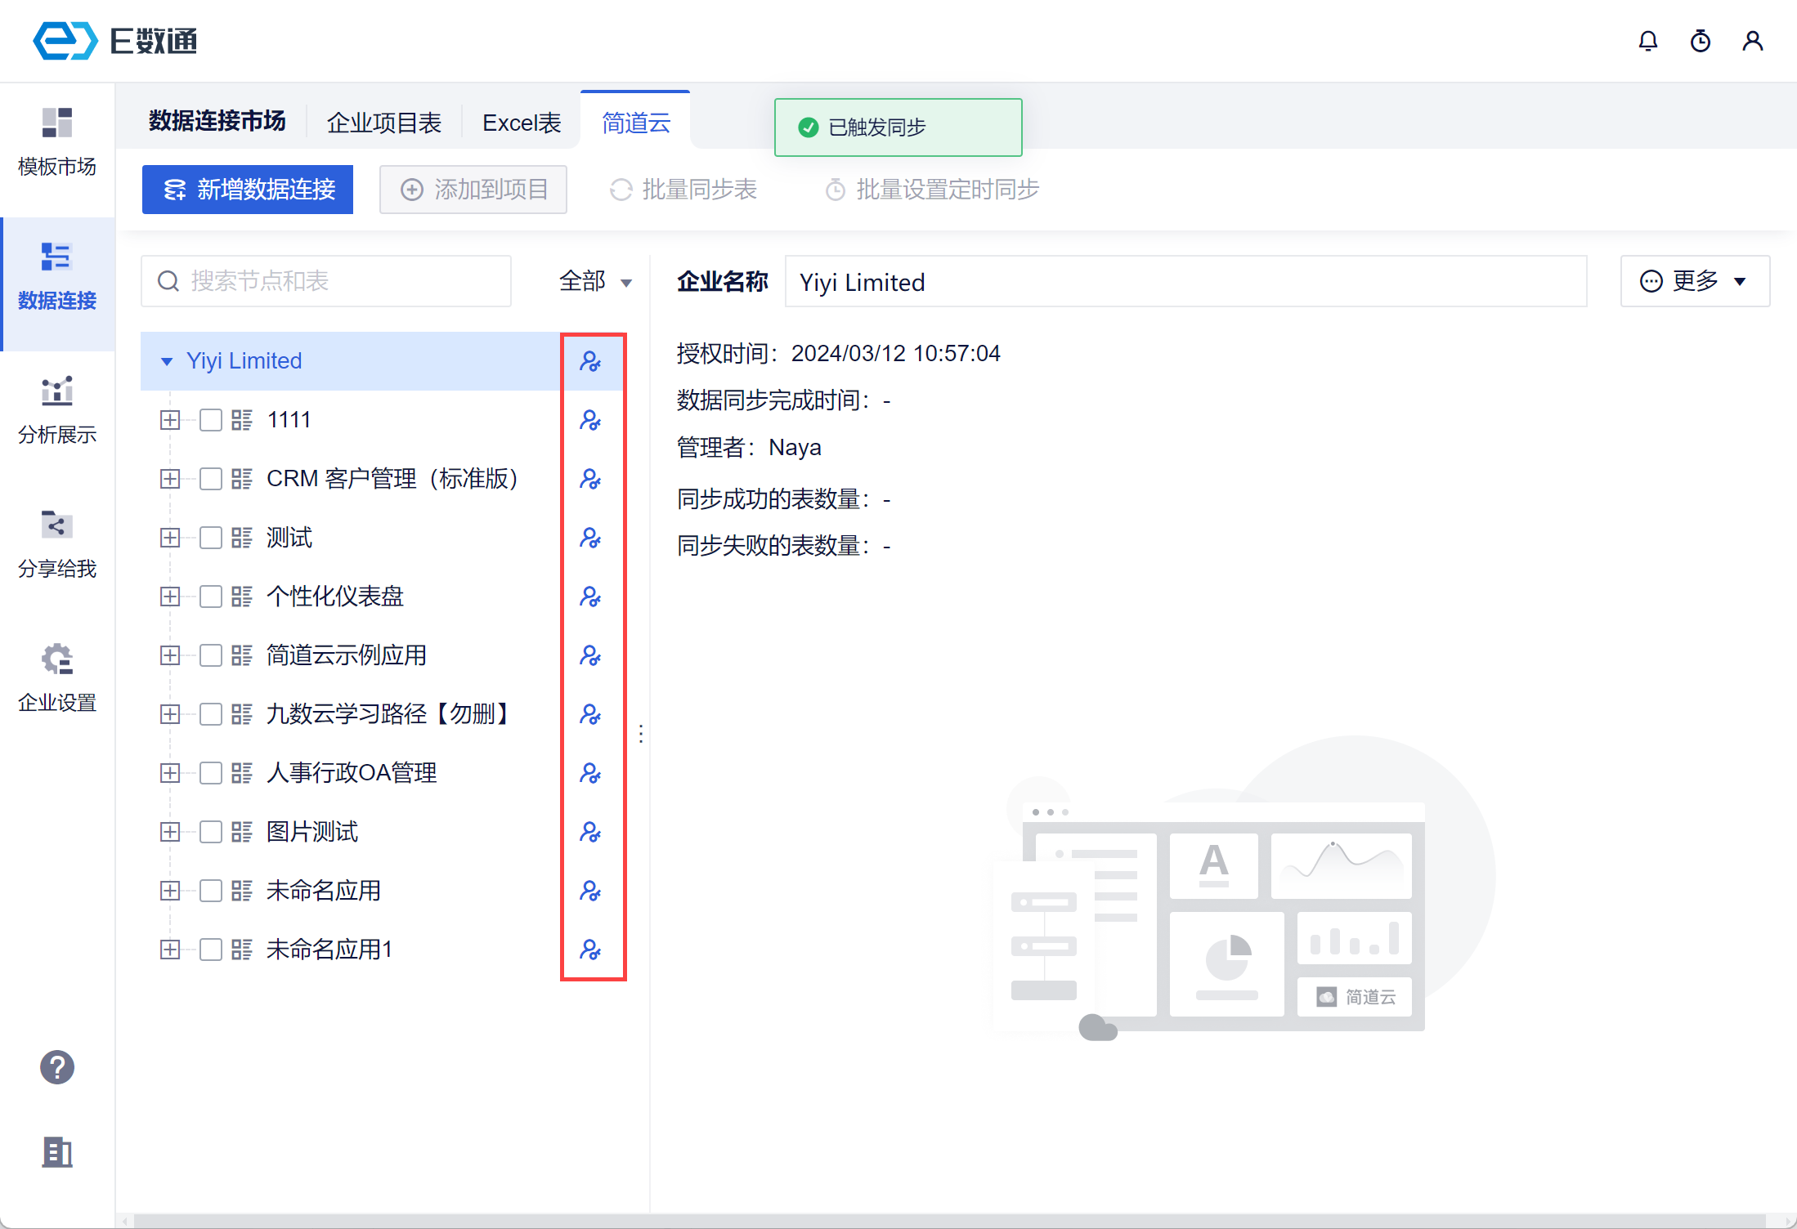Switch to the Excel表 tab

pyautogui.click(x=522, y=123)
